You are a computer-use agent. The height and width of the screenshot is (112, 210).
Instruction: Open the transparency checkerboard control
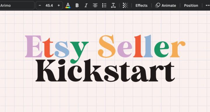click(125, 6)
